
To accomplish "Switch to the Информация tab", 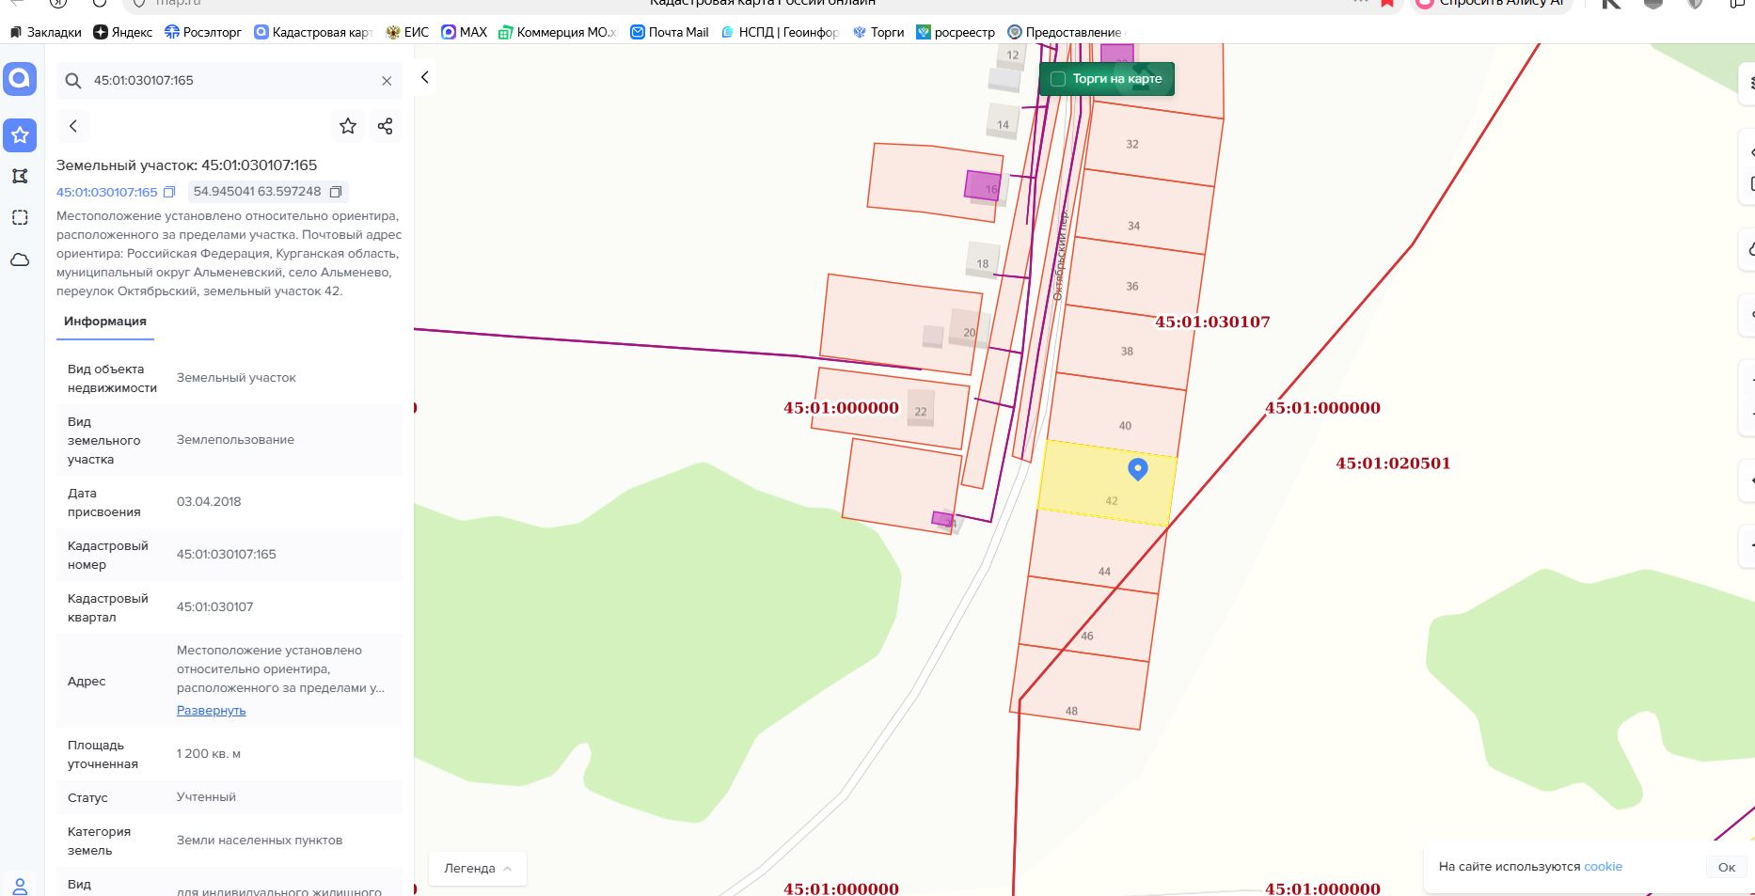I will click(105, 322).
